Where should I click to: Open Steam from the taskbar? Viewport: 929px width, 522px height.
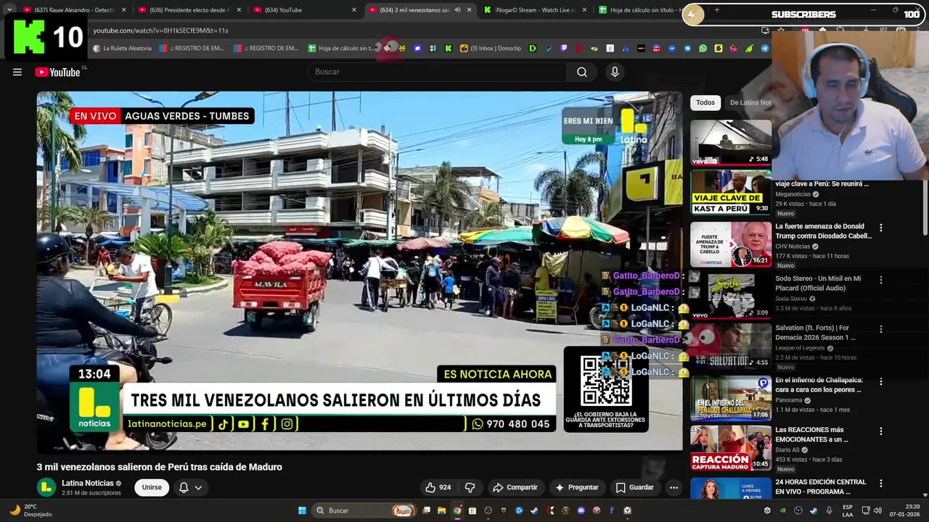pos(535,510)
